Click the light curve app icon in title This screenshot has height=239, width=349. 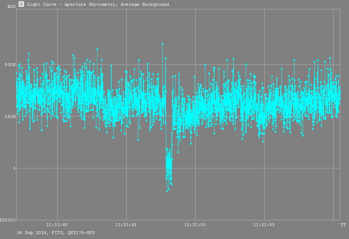pyautogui.click(x=21, y=4)
